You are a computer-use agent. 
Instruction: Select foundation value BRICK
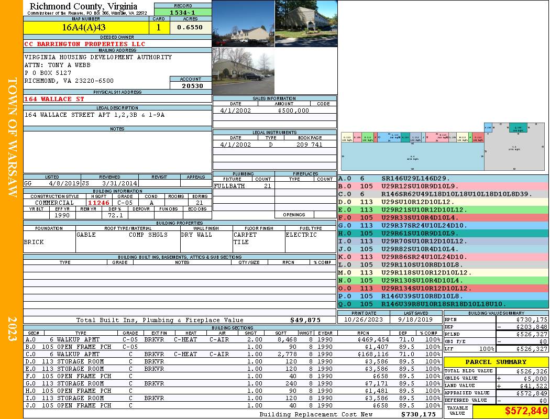click(34, 242)
